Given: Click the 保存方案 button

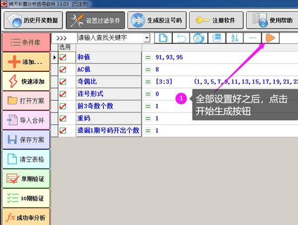Looking at the screenshot, I should pyautogui.click(x=26, y=139).
